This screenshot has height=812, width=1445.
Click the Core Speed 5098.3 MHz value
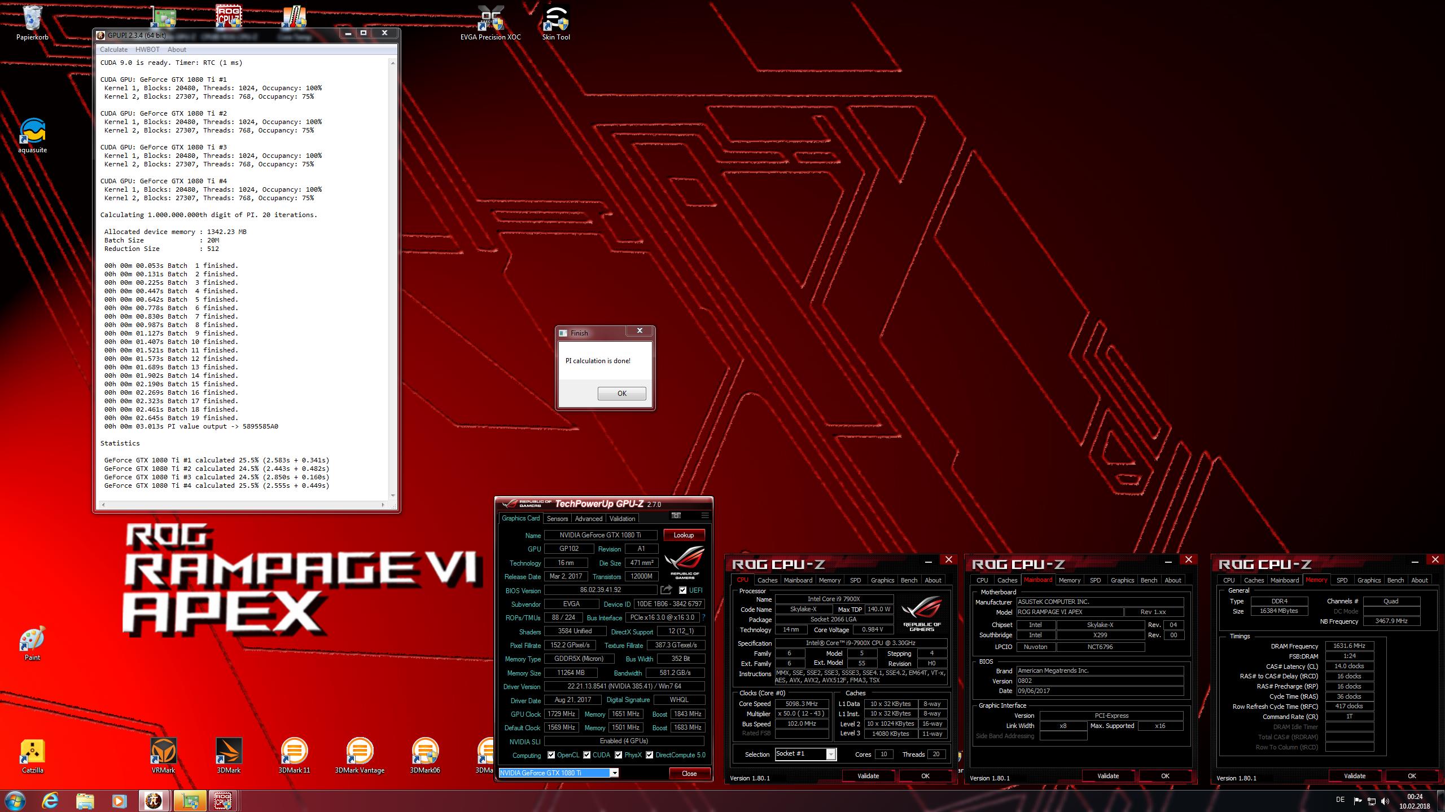point(802,704)
